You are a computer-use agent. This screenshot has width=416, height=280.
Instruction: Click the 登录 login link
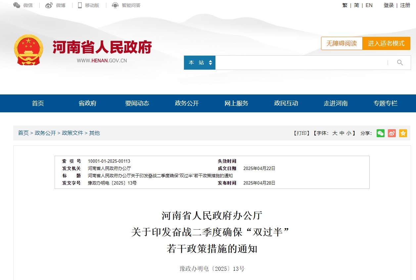[x=388, y=5]
